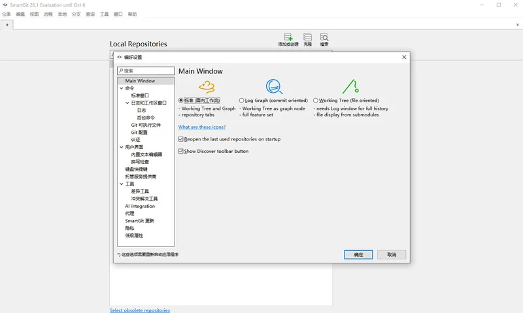This screenshot has width=523, height=313.
Task: Select the star home tab
Action: pyautogui.click(x=7, y=25)
